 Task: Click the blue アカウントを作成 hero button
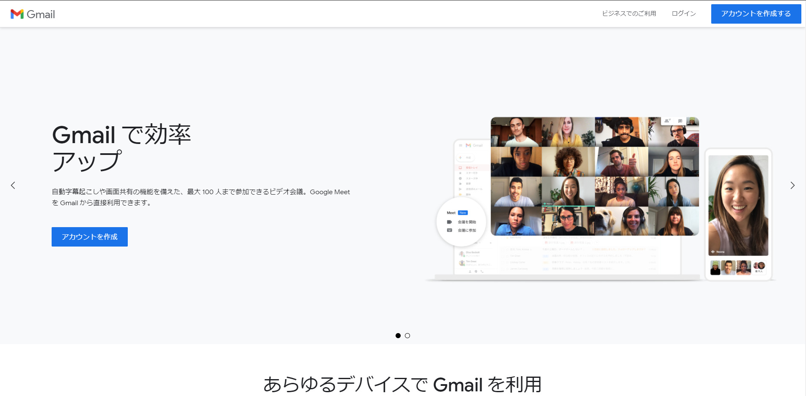90,237
